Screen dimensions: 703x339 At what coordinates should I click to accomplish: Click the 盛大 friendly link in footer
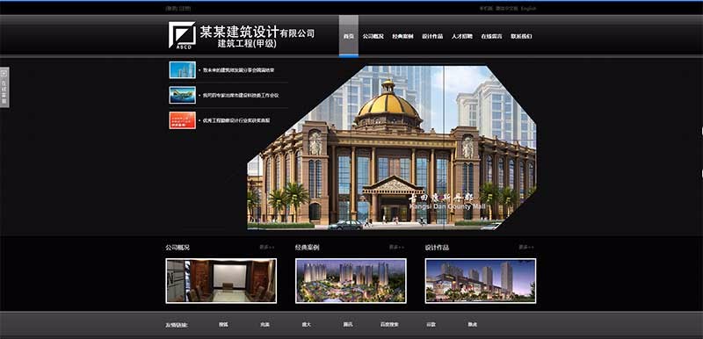point(306,325)
